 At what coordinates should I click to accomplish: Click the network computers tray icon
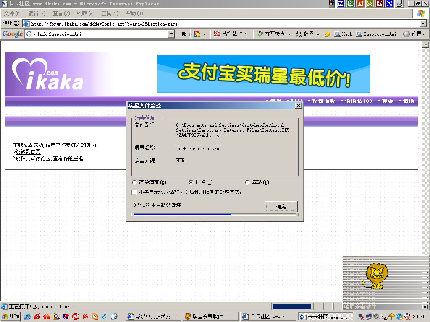click(x=369, y=316)
